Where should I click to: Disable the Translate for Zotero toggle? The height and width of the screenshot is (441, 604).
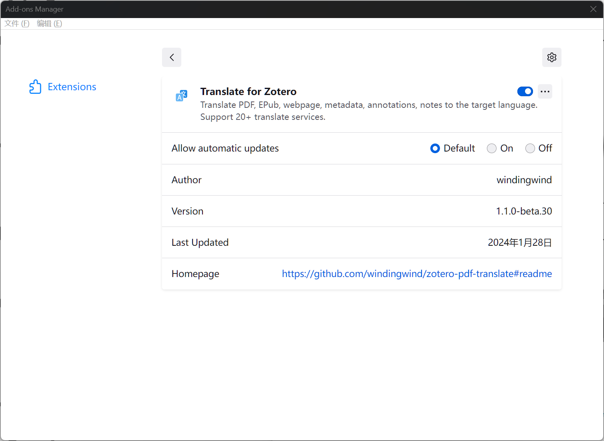click(x=525, y=91)
